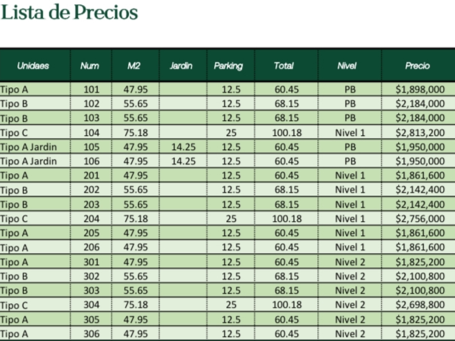
Task: Select the Nivel cell for unit 101
Action: [350, 89]
